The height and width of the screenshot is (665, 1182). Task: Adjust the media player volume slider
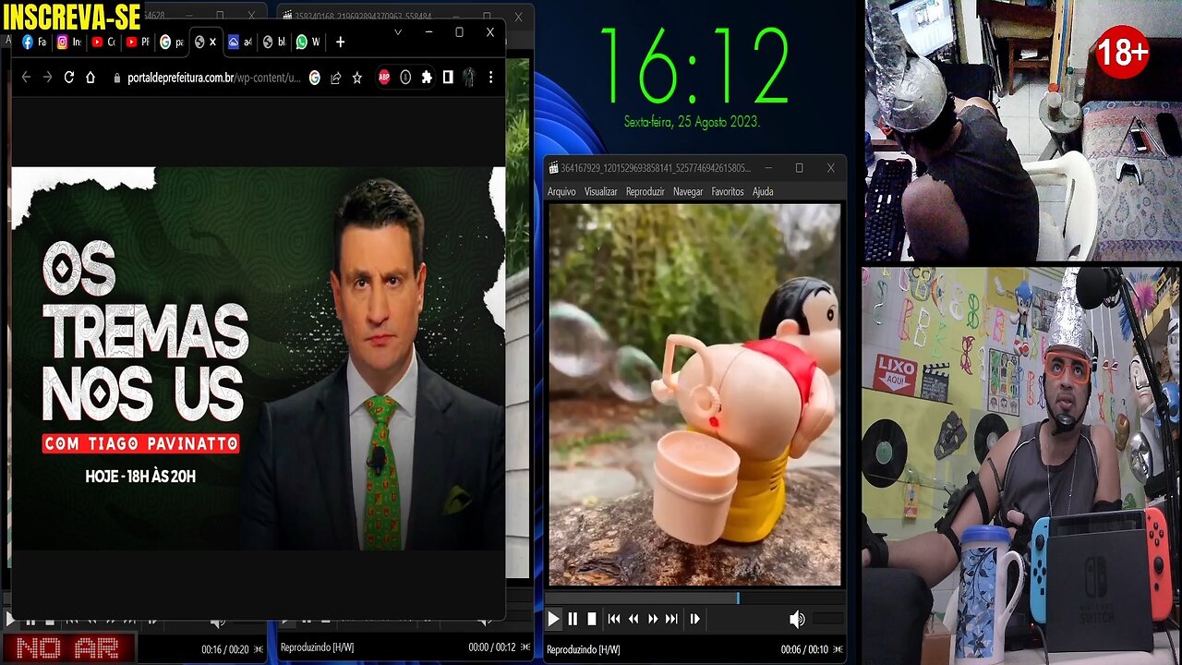click(828, 619)
